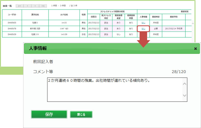This screenshot has height=128, width=201.
Task: Select the SHAIN39 user ID cell
Action: point(12,34)
